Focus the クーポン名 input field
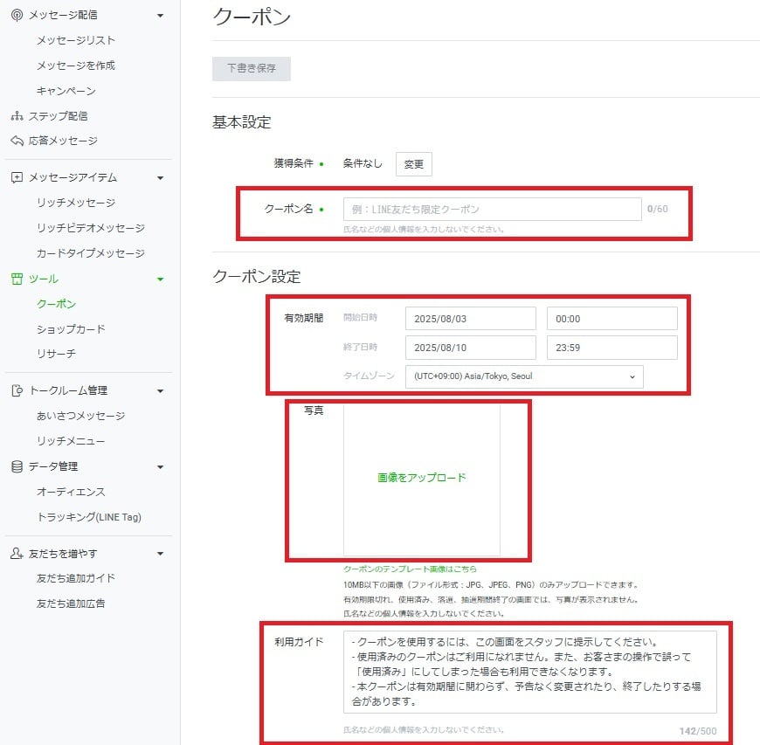Viewport: 760px width, 745px height. click(493, 210)
